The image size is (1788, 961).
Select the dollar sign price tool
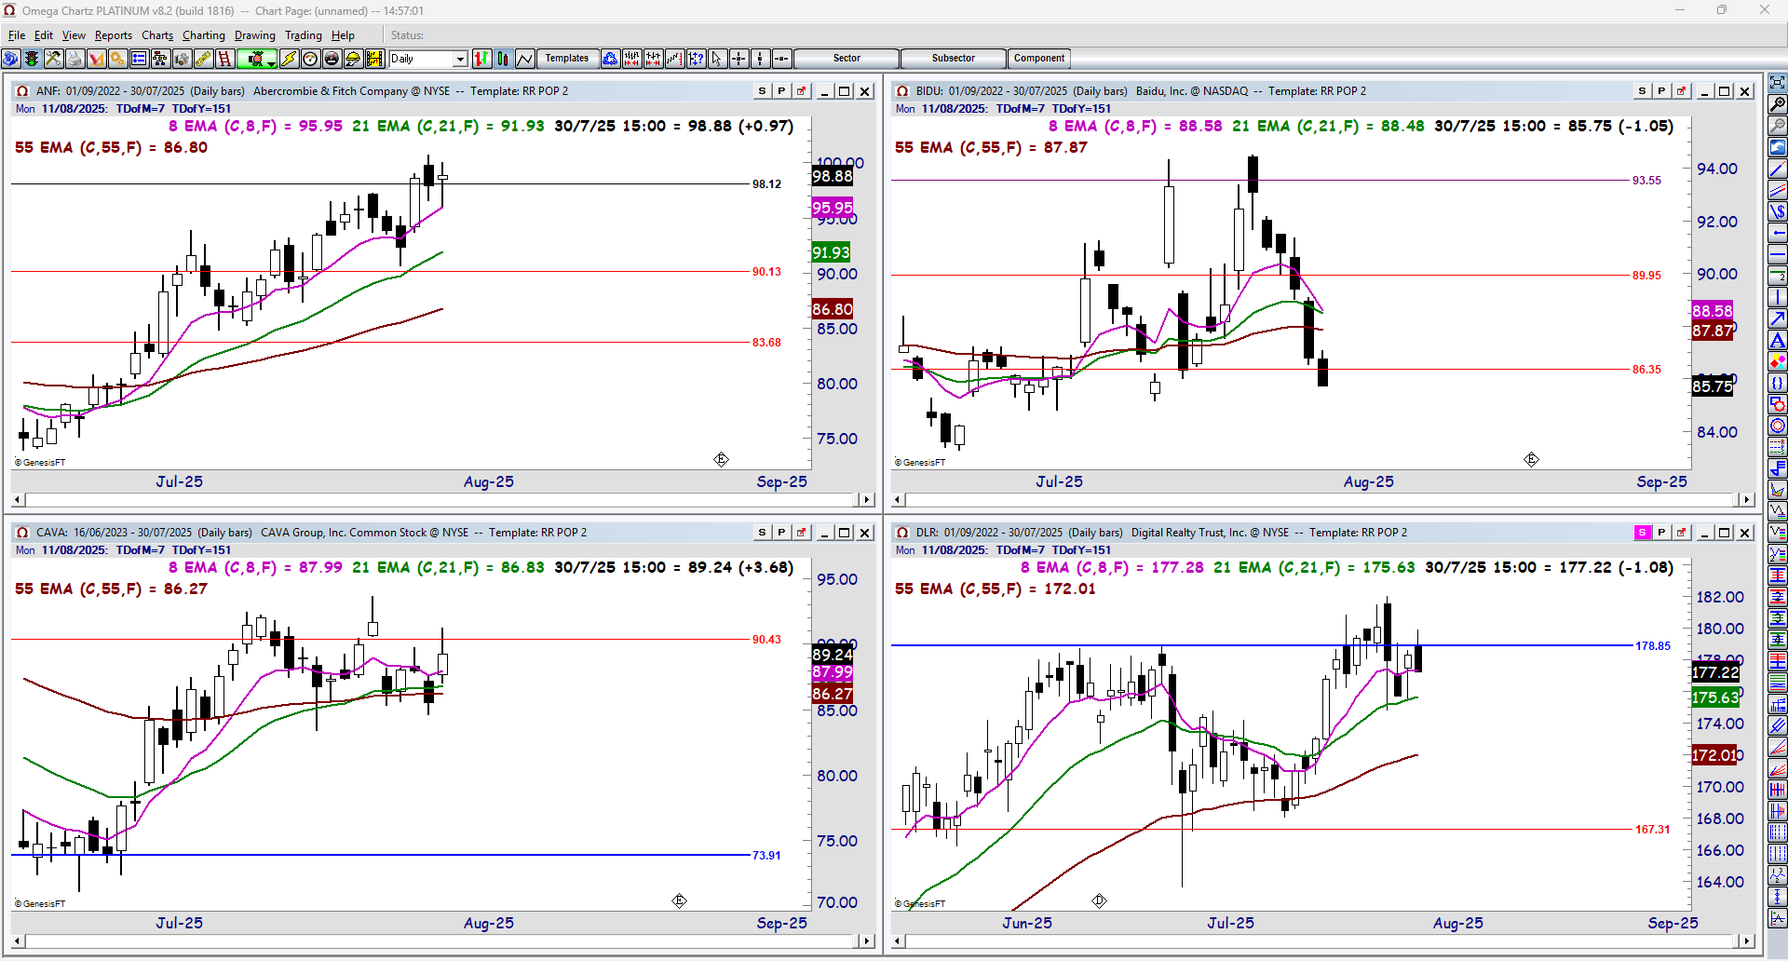pos(1778,211)
